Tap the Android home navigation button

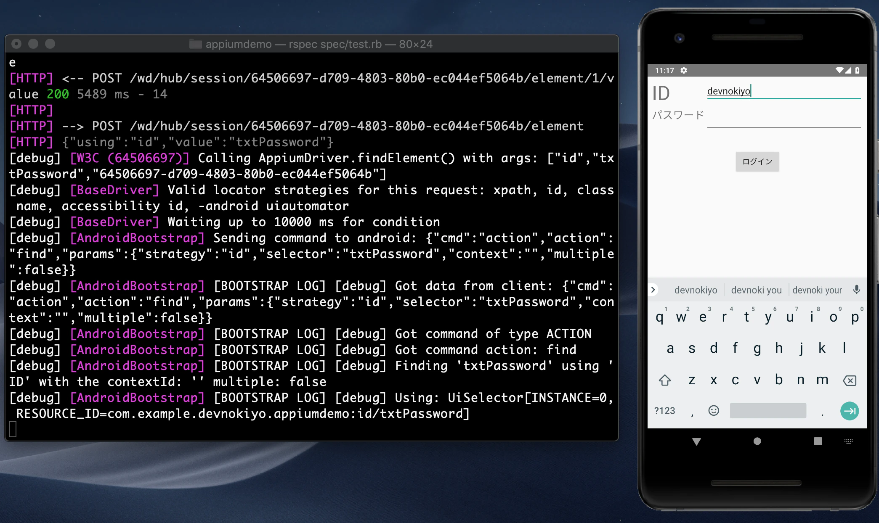click(x=757, y=441)
